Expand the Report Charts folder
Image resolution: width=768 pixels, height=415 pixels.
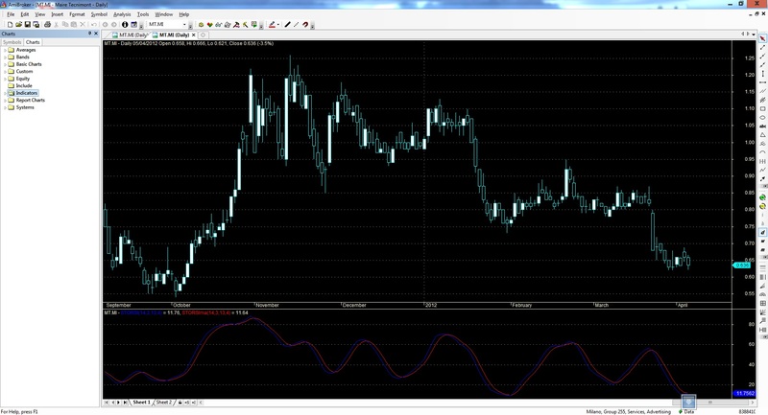6,101
